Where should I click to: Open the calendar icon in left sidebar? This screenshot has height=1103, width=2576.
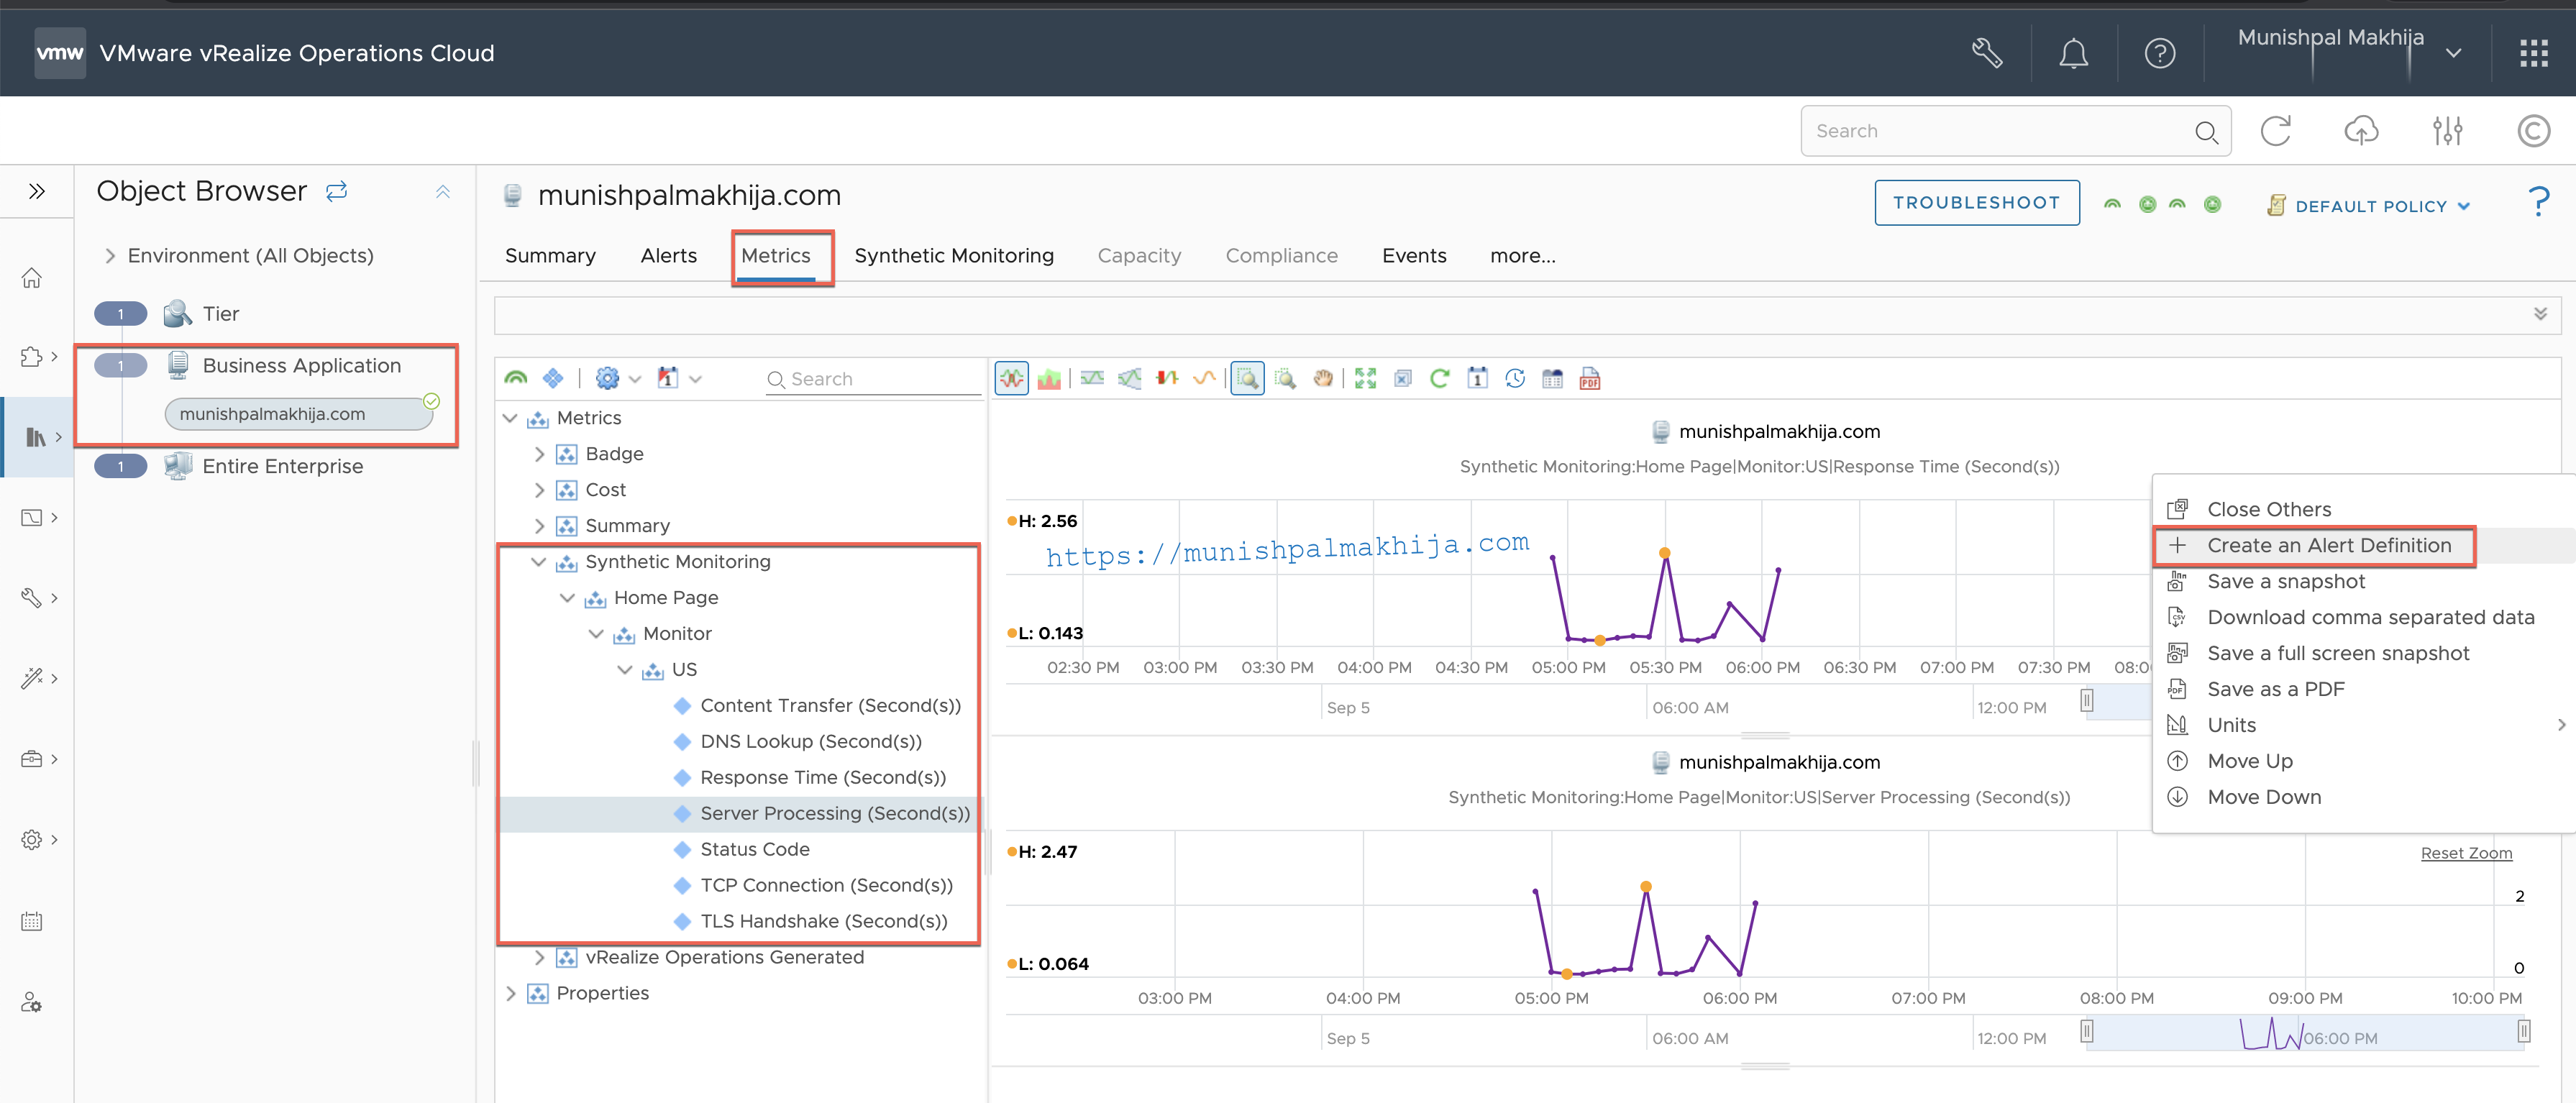click(x=32, y=921)
